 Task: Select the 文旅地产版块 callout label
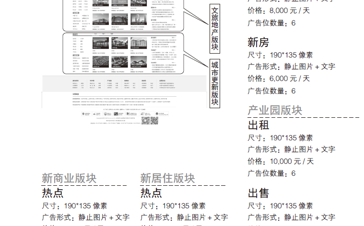tap(214, 28)
